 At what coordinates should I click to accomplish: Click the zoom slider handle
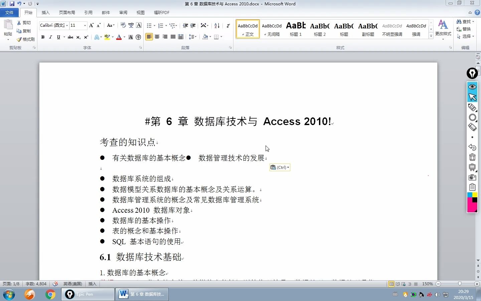(460, 284)
